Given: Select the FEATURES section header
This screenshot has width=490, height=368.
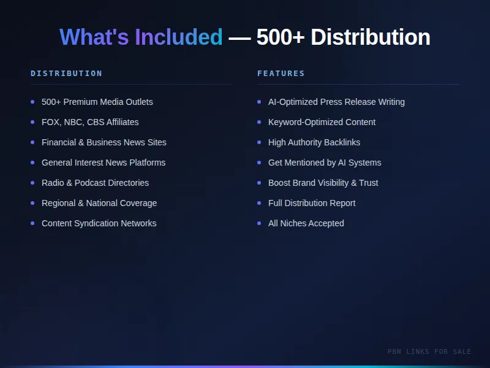Looking at the screenshot, I should tap(281, 74).
